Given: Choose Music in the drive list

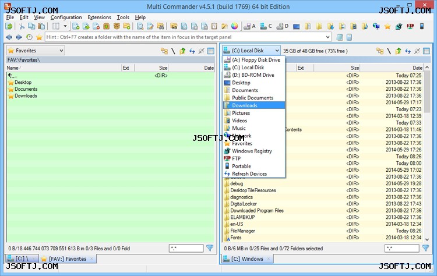Looking at the screenshot, I should tap(254, 128).
